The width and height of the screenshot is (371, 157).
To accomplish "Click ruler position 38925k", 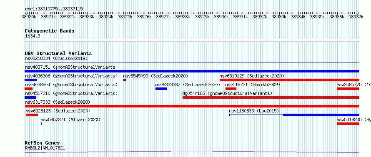I will pyautogui.click(x=125, y=17).
